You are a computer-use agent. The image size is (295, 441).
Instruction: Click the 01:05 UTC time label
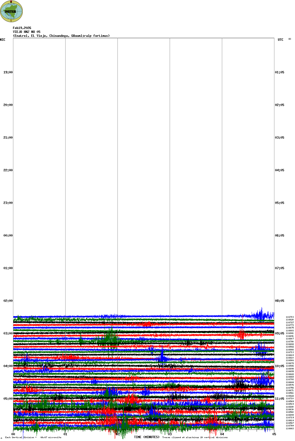[x=280, y=72]
